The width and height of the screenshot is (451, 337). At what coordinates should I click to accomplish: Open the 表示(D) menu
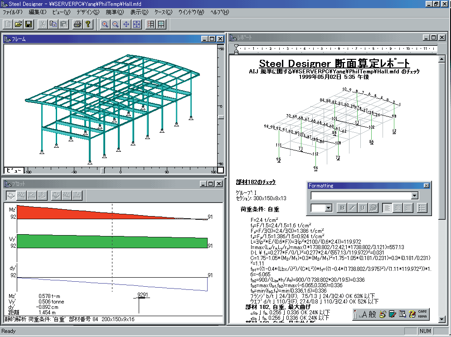(139, 12)
